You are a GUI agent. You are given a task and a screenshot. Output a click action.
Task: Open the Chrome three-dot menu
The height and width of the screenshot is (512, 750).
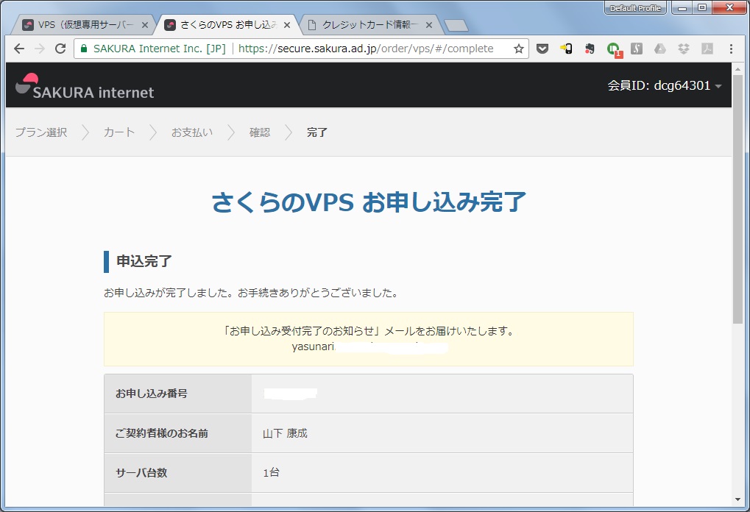coord(731,49)
